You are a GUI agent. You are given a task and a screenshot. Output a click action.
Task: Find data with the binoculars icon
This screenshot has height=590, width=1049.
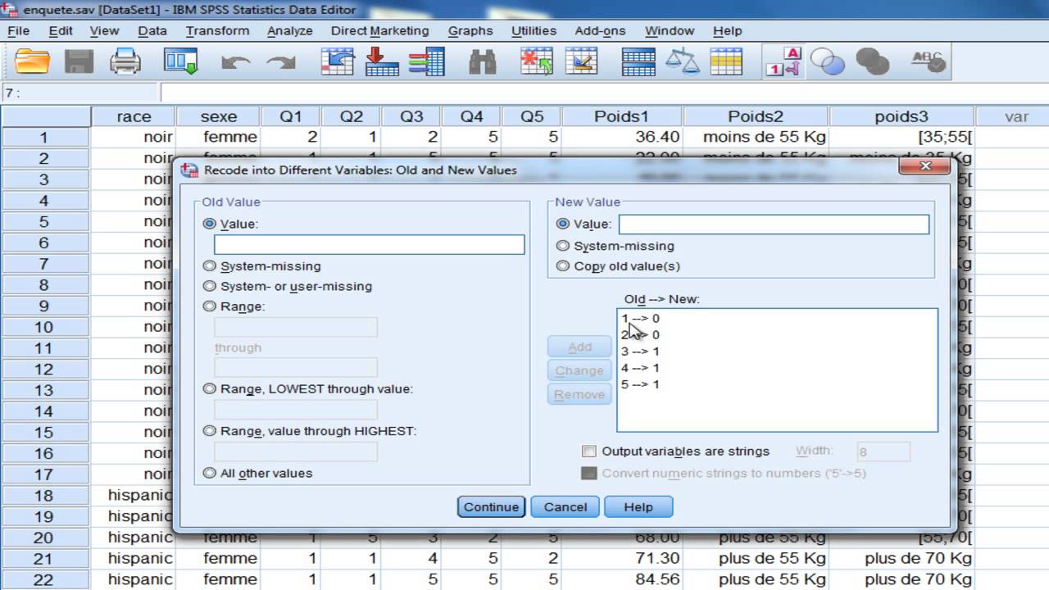(x=482, y=61)
